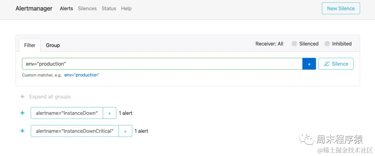Add alertname="InstanceDown" matcher to filter

109,113
